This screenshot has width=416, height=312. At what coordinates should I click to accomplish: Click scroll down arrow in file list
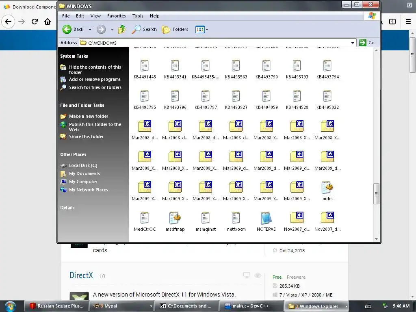point(376,239)
